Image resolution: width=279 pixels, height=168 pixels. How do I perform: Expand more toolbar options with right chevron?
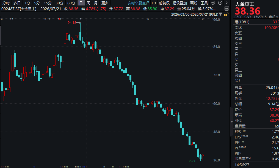(x=226, y=3)
